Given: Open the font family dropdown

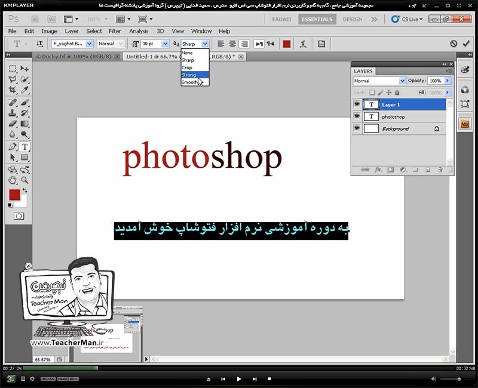Looking at the screenshot, I should (89, 44).
